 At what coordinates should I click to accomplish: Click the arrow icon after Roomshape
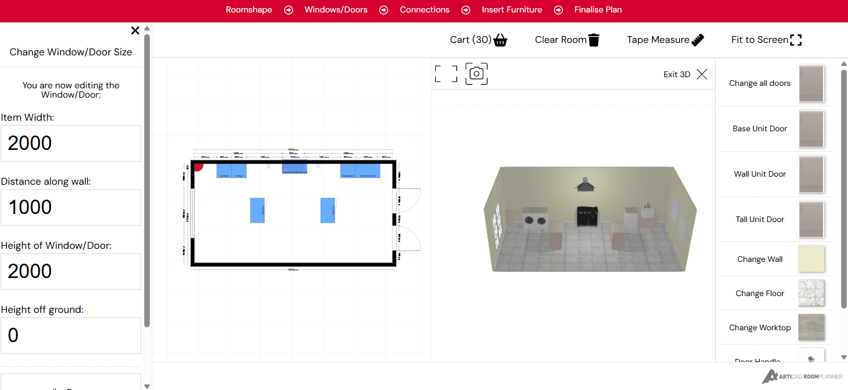pos(287,9)
